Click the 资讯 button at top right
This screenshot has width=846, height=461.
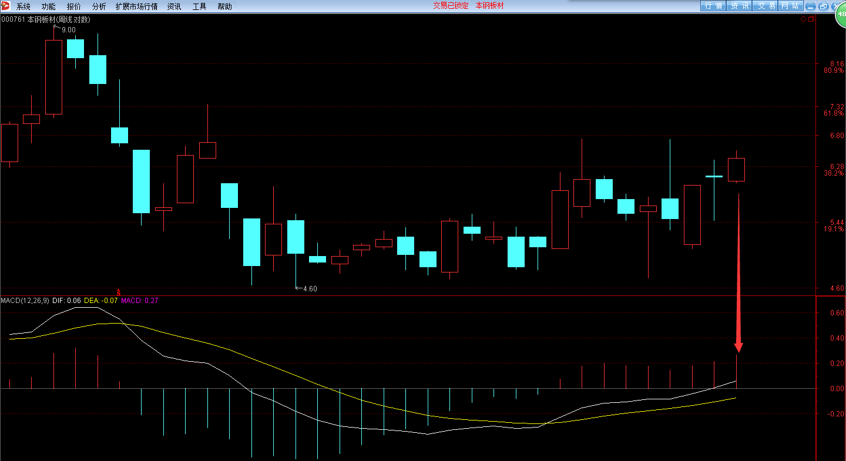(x=740, y=6)
